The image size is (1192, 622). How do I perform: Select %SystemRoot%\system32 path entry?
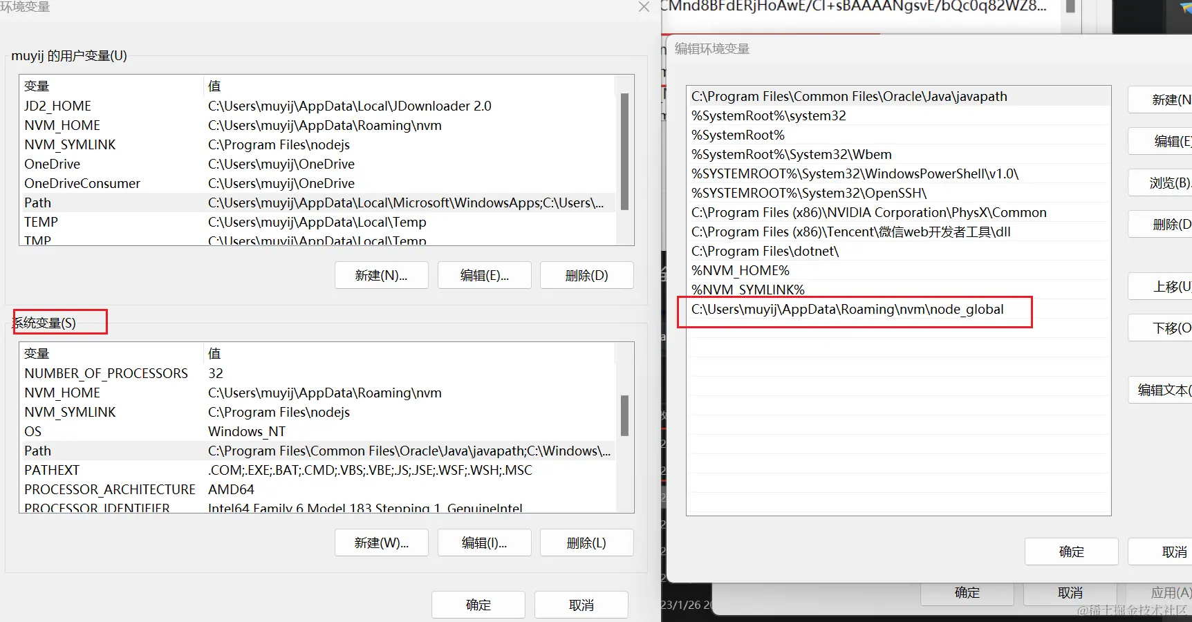pyautogui.click(x=899, y=115)
